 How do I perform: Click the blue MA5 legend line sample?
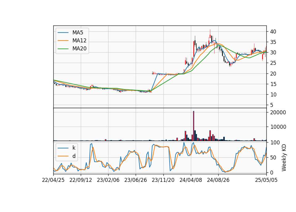point(63,33)
